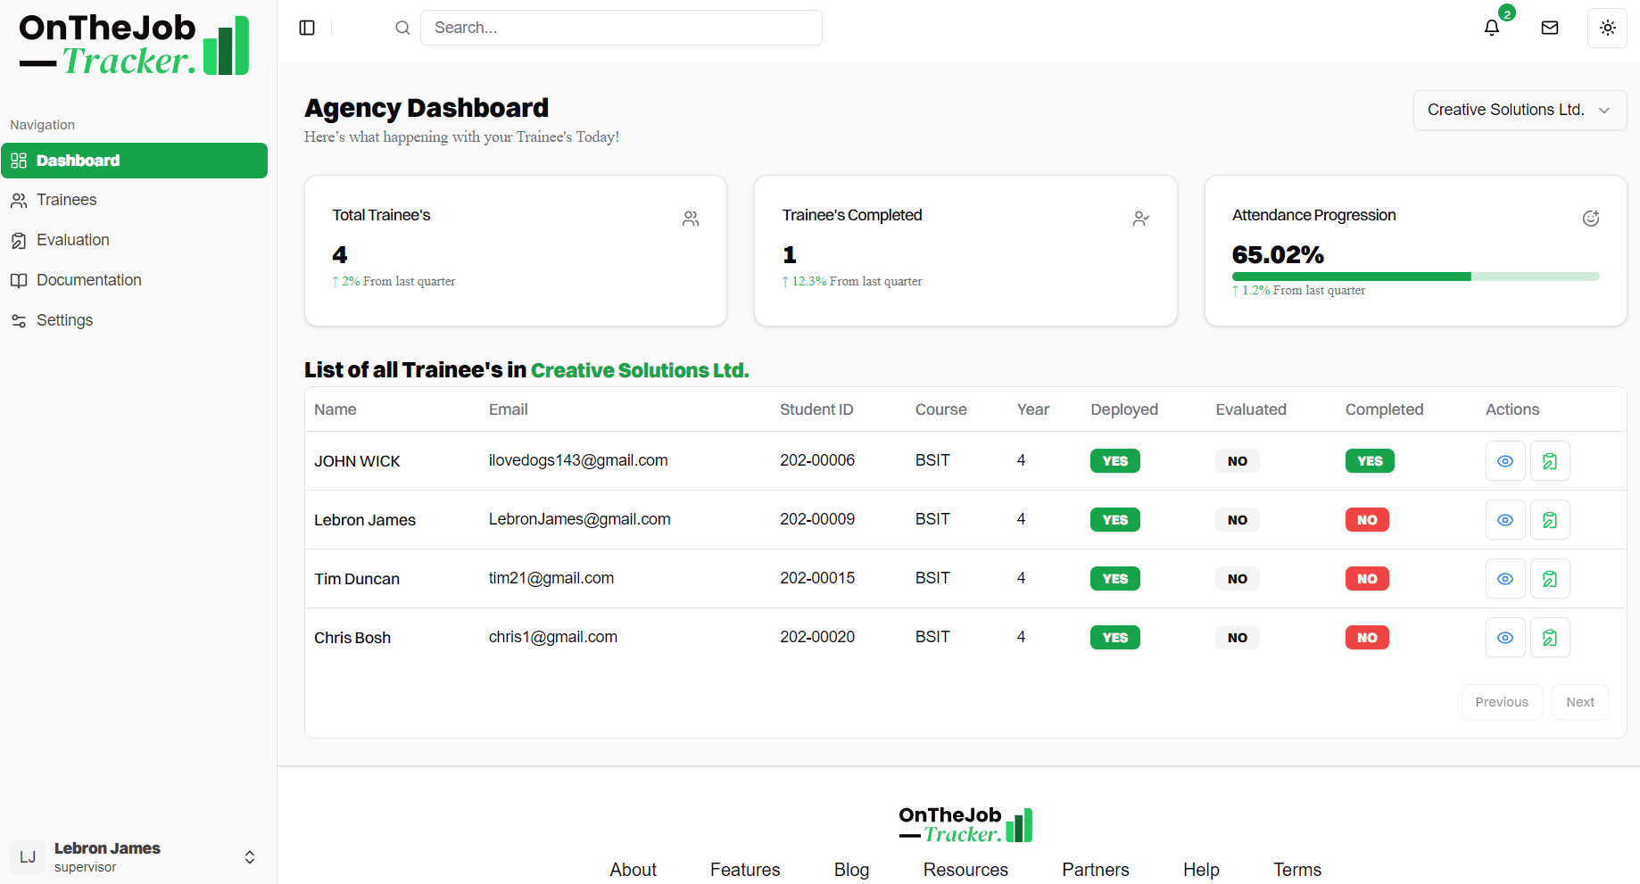
Task: Focus the Search input field
Action: pyautogui.click(x=621, y=28)
